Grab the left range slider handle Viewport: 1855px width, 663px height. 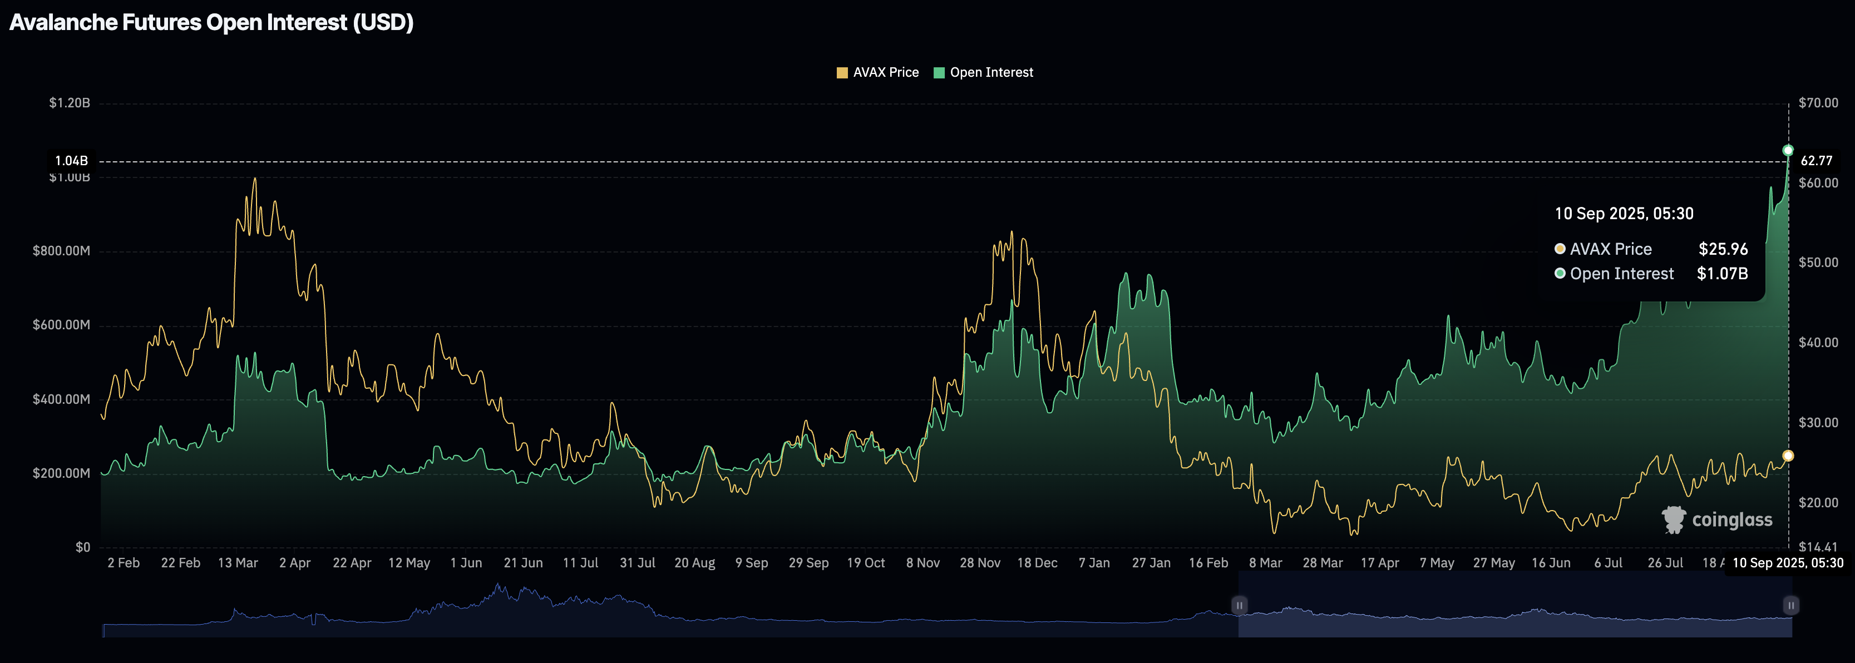1239,605
